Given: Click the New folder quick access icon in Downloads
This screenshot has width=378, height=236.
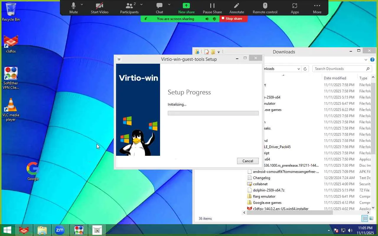Looking at the screenshot, I should pos(213,52).
